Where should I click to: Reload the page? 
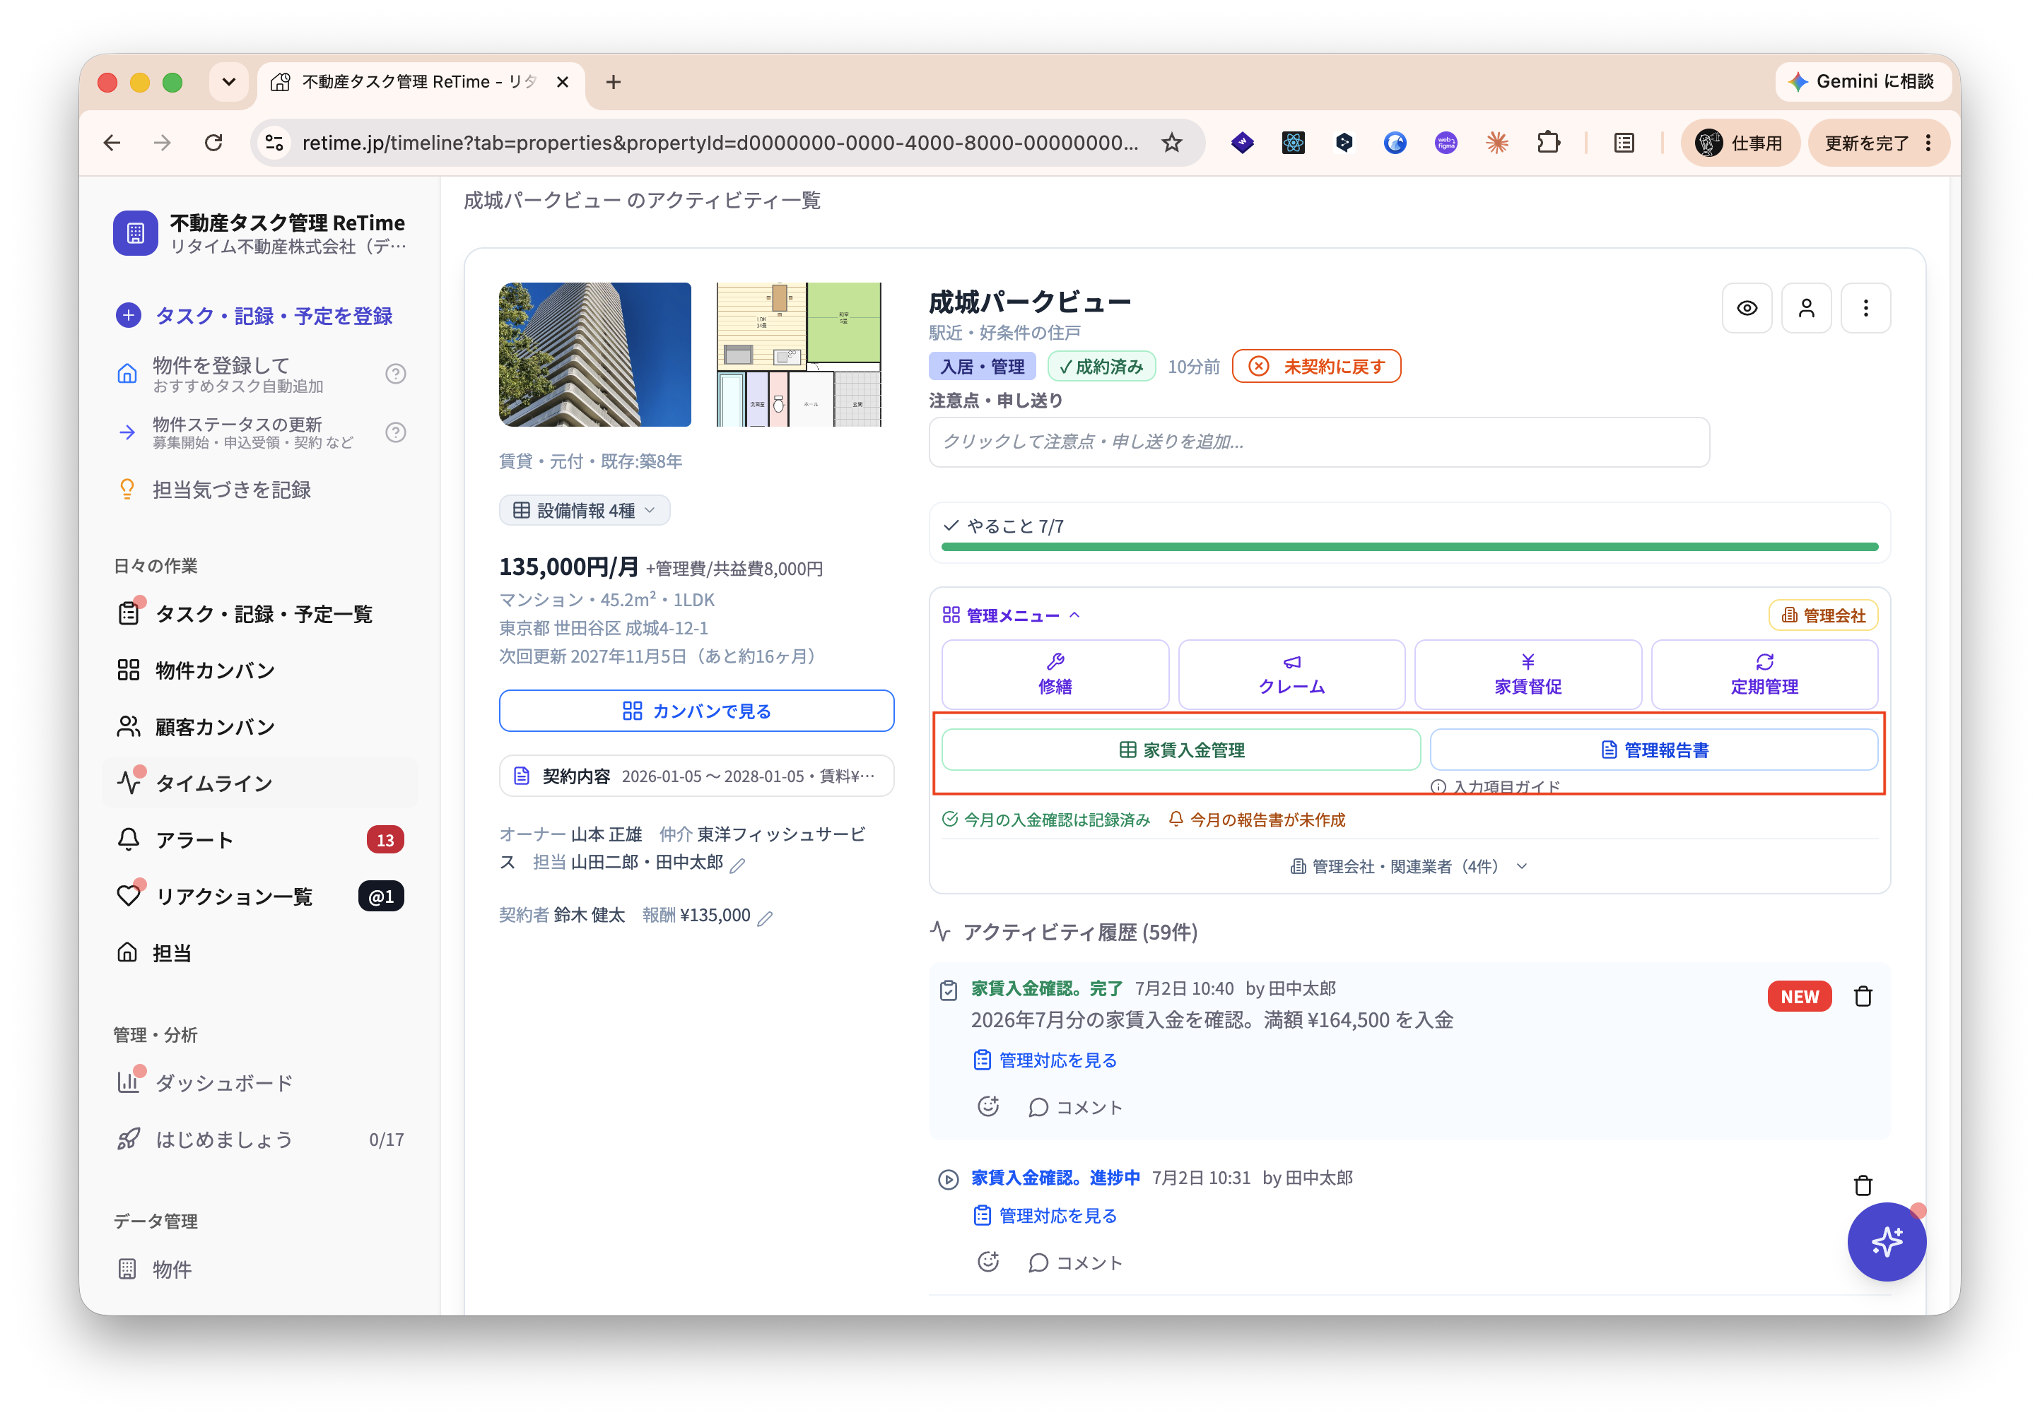213,143
